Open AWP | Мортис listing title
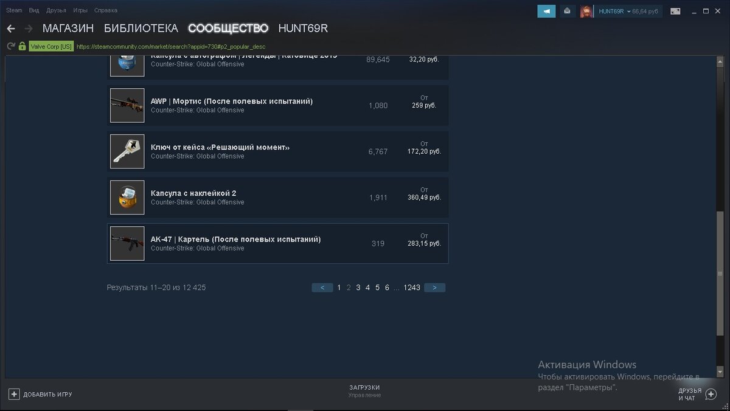The width and height of the screenshot is (730, 411). [x=232, y=101]
